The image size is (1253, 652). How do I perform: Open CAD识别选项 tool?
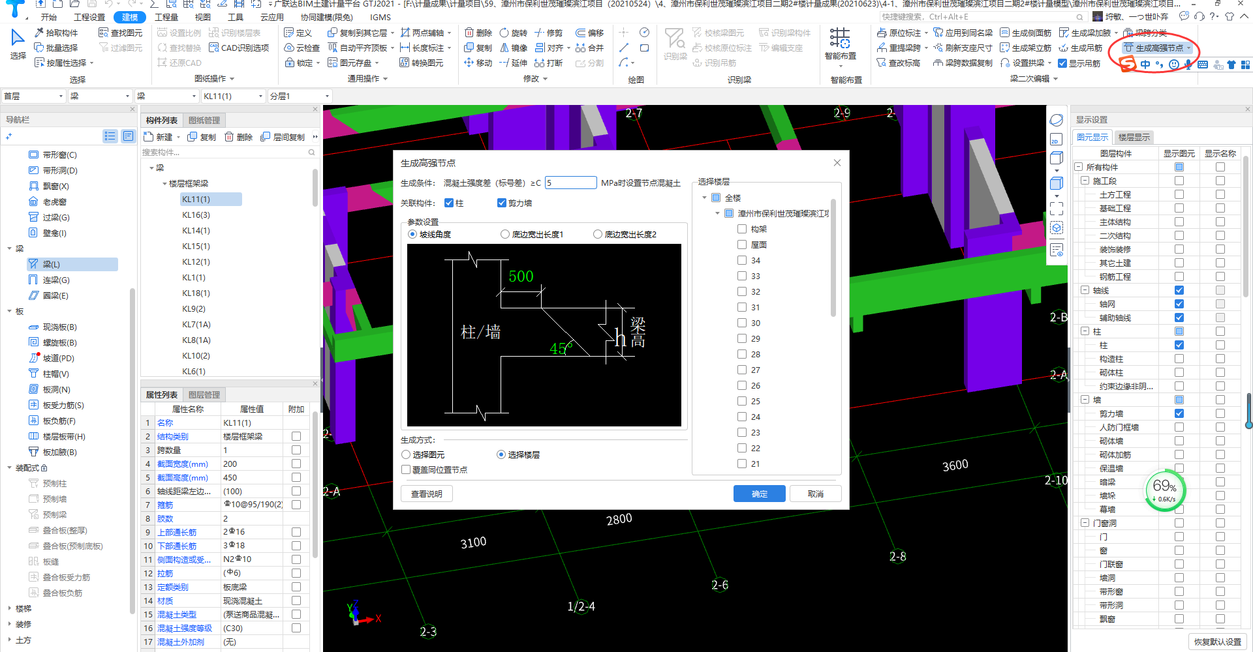pyautogui.click(x=239, y=48)
